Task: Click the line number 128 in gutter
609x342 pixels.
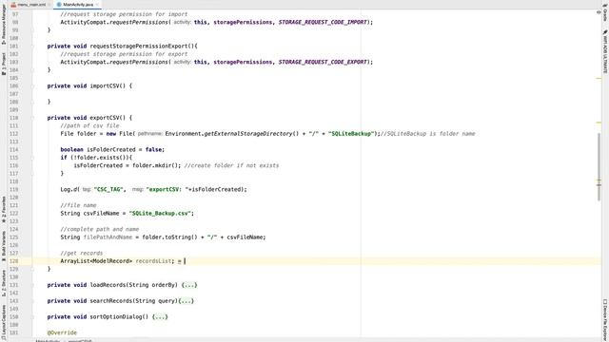Action: [x=14, y=261]
